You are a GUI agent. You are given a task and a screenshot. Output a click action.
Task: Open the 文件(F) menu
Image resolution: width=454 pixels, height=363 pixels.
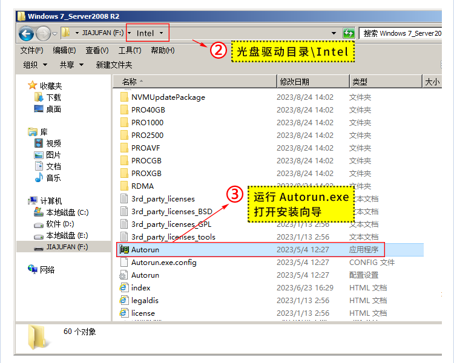[31, 50]
